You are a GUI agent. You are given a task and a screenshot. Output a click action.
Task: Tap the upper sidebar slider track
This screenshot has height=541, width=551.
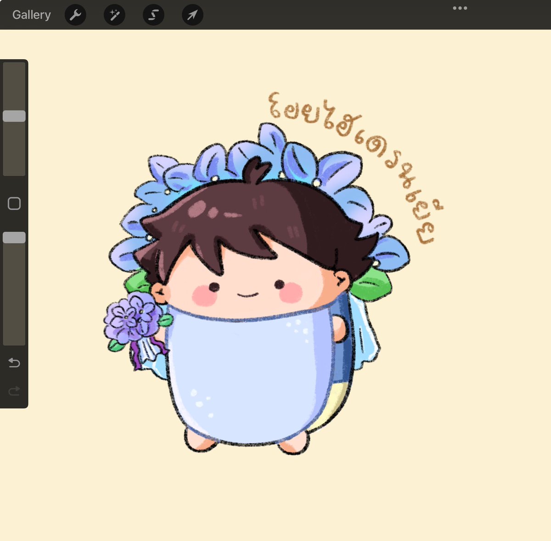(x=14, y=151)
